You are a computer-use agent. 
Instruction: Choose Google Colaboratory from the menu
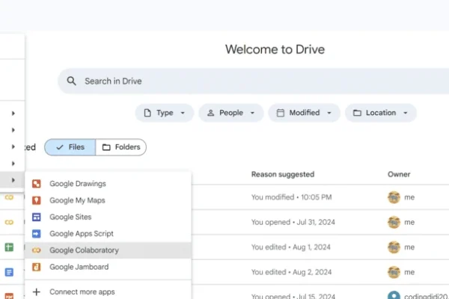(84, 250)
